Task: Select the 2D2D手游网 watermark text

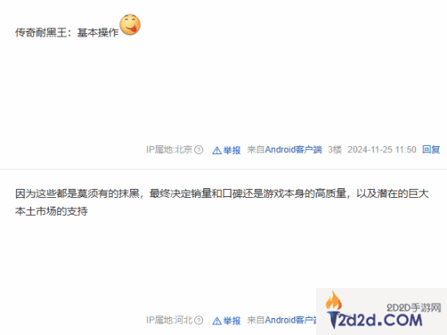Action: click(x=414, y=307)
